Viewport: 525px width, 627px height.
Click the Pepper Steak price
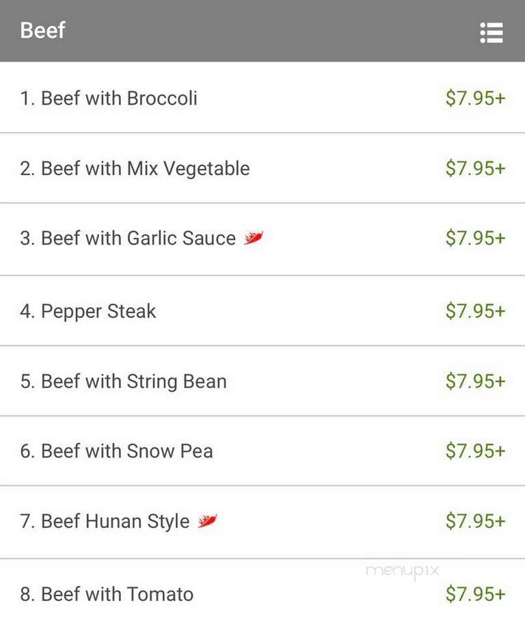[x=475, y=310]
